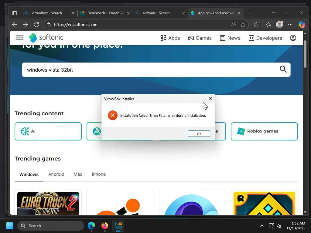Click the muted volume tray icon
Image resolution: width=311 pixels, height=233 pixels.
[279, 226]
